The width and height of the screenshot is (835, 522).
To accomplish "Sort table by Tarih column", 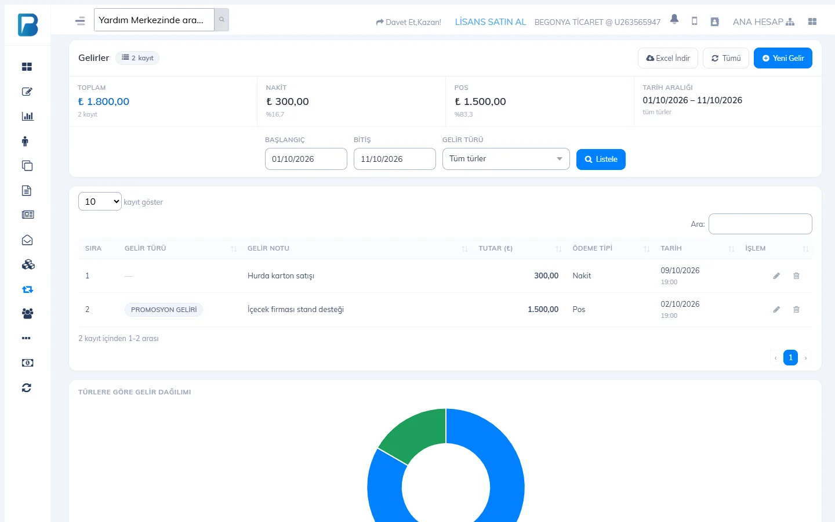I will 696,248.
